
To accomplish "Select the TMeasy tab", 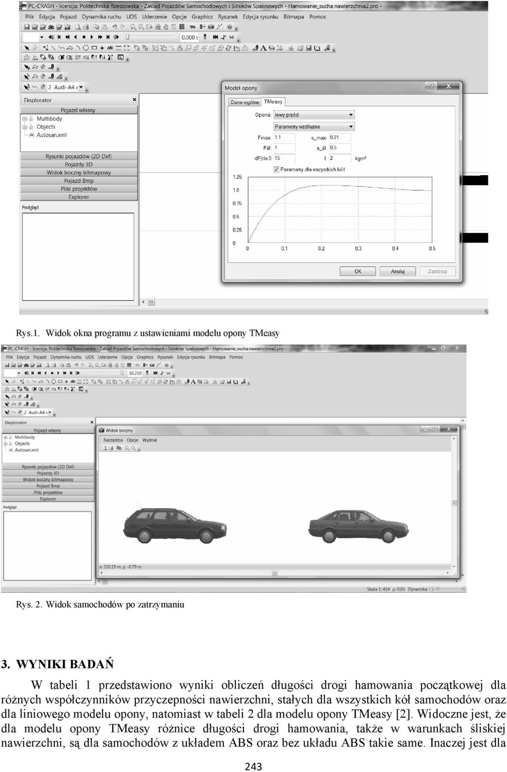I will pos(273,101).
